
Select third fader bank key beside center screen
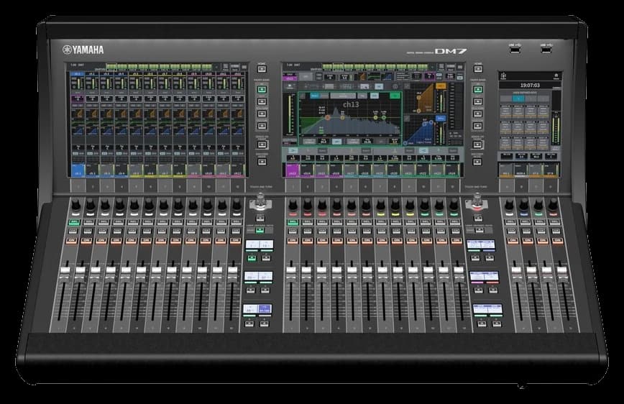pos(477,114)
